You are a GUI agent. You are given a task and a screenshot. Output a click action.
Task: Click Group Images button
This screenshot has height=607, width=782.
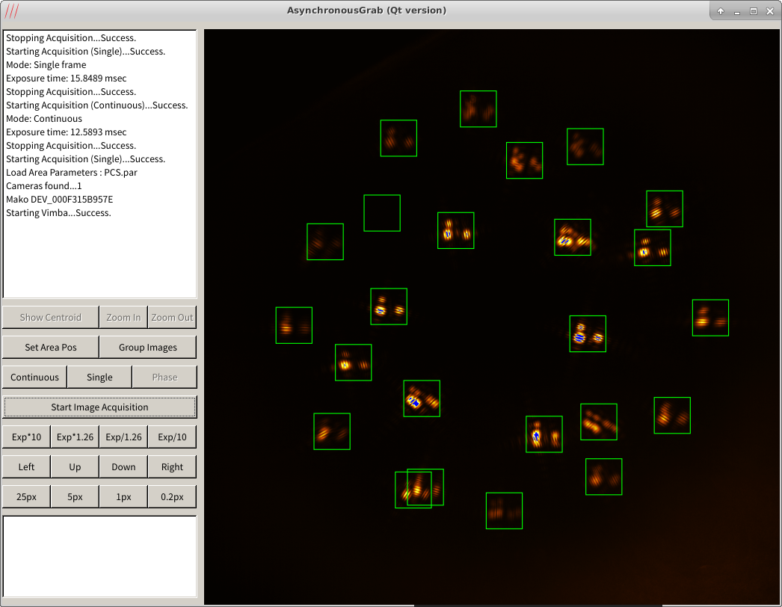point(147,347)
